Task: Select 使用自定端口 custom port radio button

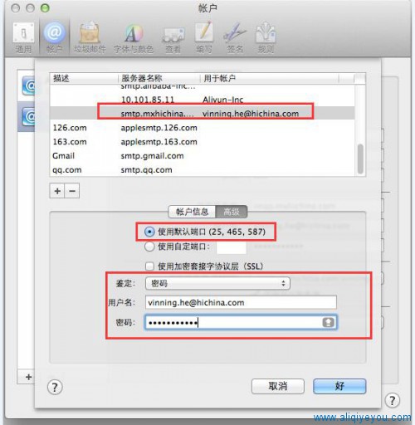Action: [x=149, y=247]
